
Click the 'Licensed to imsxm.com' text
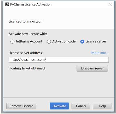[26, 21]
